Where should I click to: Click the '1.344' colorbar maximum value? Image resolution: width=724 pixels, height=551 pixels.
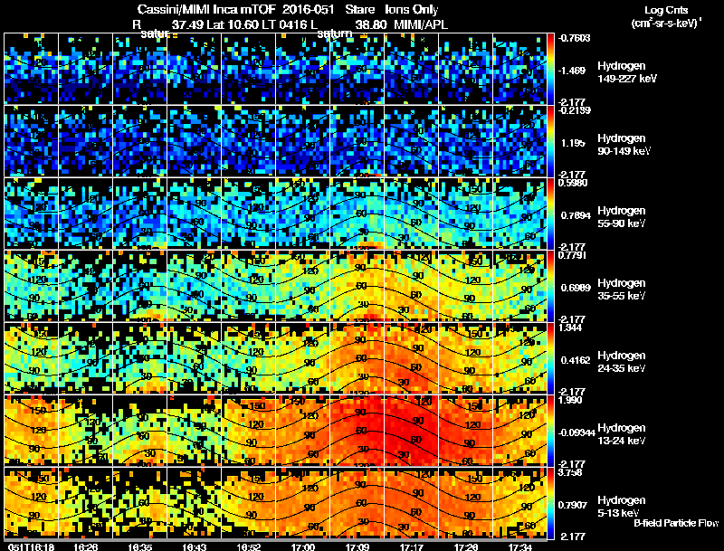[570, 328]
